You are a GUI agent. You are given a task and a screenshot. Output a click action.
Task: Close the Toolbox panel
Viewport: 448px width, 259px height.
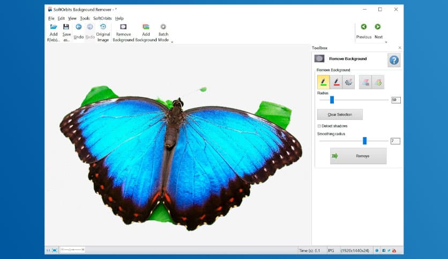[400, 48]
